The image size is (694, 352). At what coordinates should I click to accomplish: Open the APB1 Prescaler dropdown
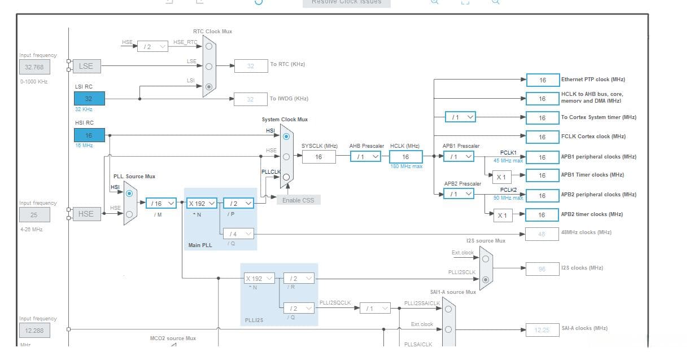459,156
